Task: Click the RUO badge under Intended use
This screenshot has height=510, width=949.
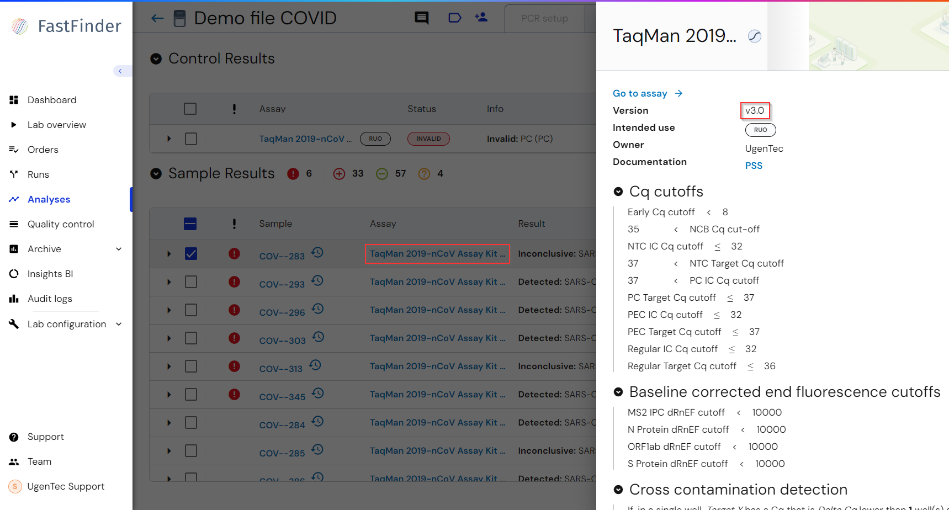Action: [x=760, y=130]
